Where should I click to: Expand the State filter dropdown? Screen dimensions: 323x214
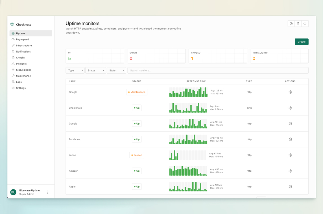116,71
